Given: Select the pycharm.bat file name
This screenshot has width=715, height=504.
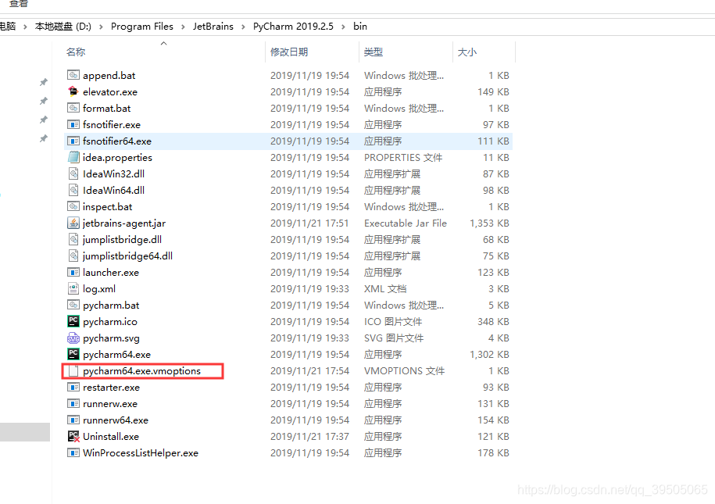Looking at the screenshot, I should [111, 306].
